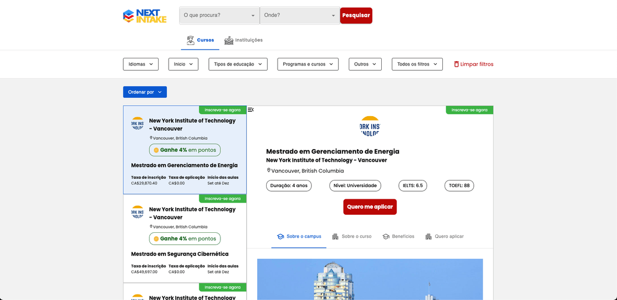Screen dimensions: 617x300
Task: Click the building icon on Quero aplicar tab
Action: (429, 236)
